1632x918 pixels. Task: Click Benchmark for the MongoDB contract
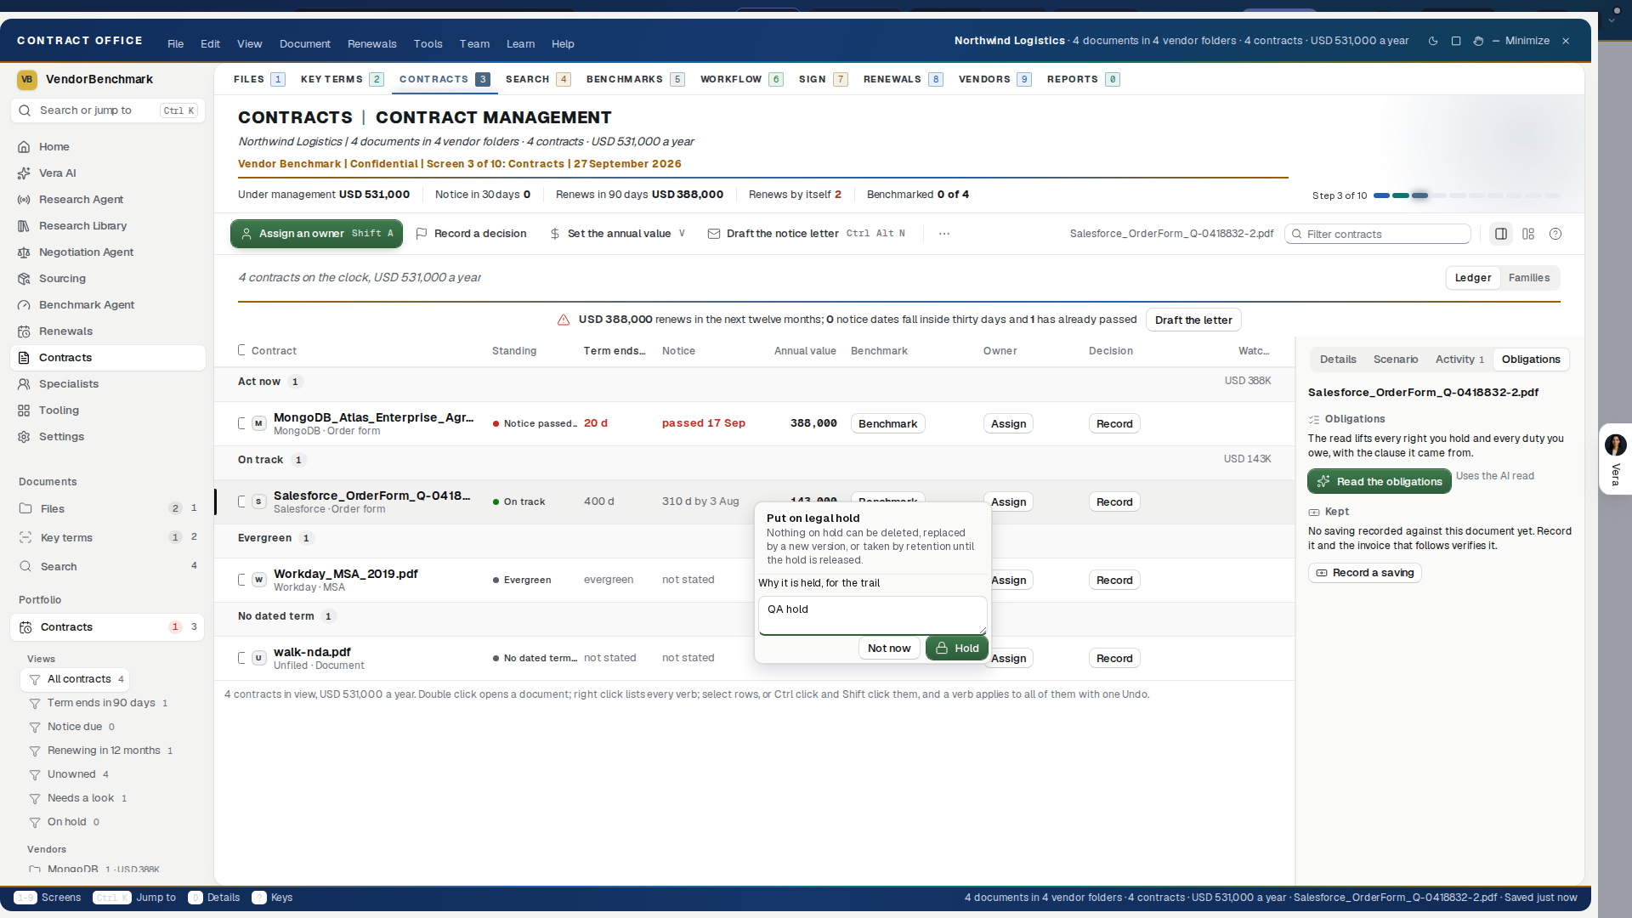pos(887,423)
